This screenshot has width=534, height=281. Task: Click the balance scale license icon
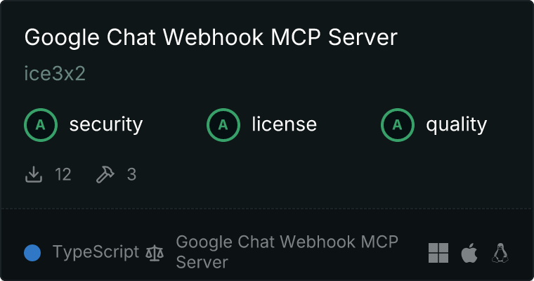155,253
